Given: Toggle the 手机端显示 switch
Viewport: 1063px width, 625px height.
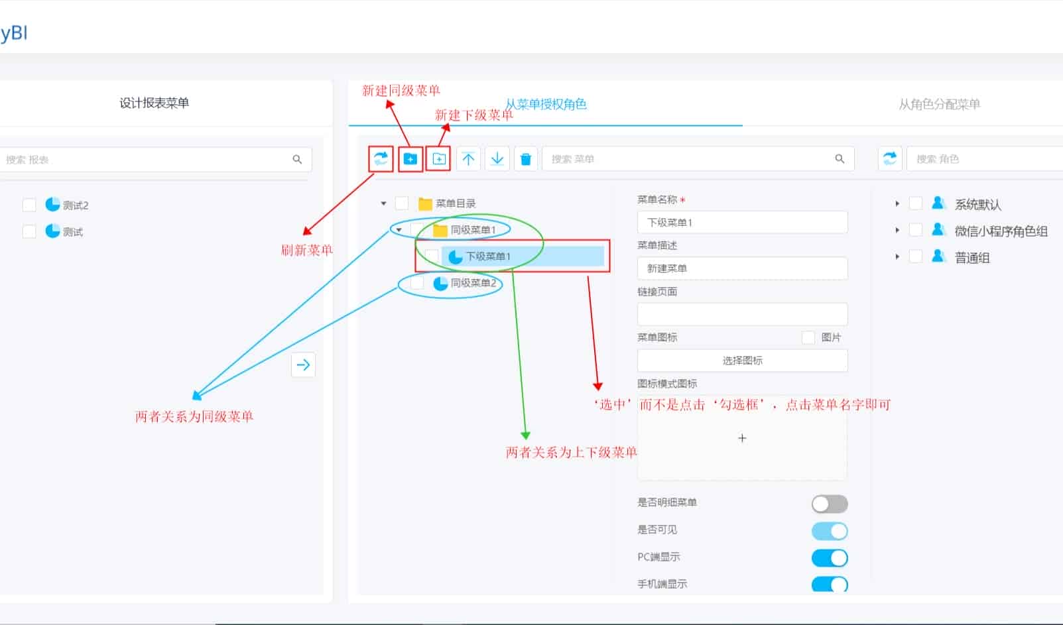Looking at the screenshot, I should (x=830, y=585).
